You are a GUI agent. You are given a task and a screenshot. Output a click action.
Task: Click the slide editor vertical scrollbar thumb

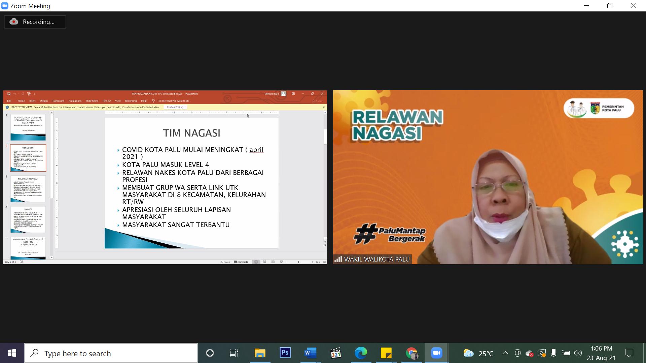point(325,136)
